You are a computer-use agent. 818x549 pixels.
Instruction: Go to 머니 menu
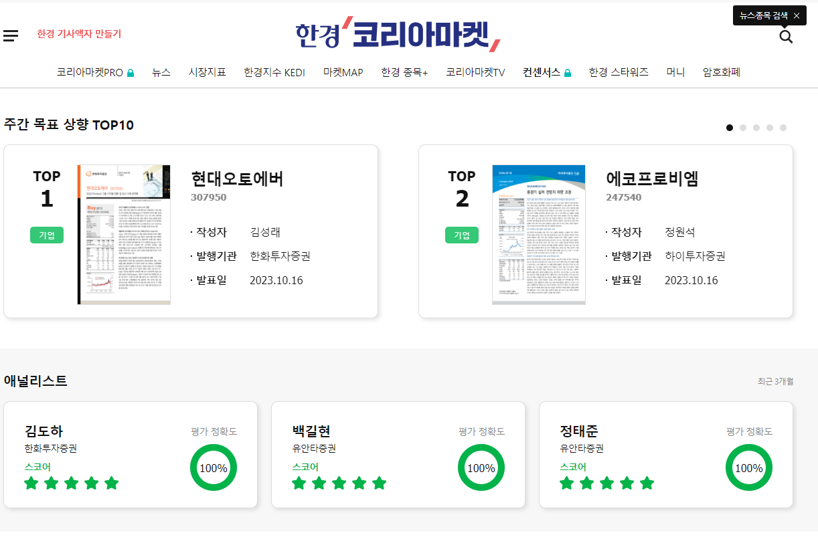pyautogui.click(x=675, y=72)
